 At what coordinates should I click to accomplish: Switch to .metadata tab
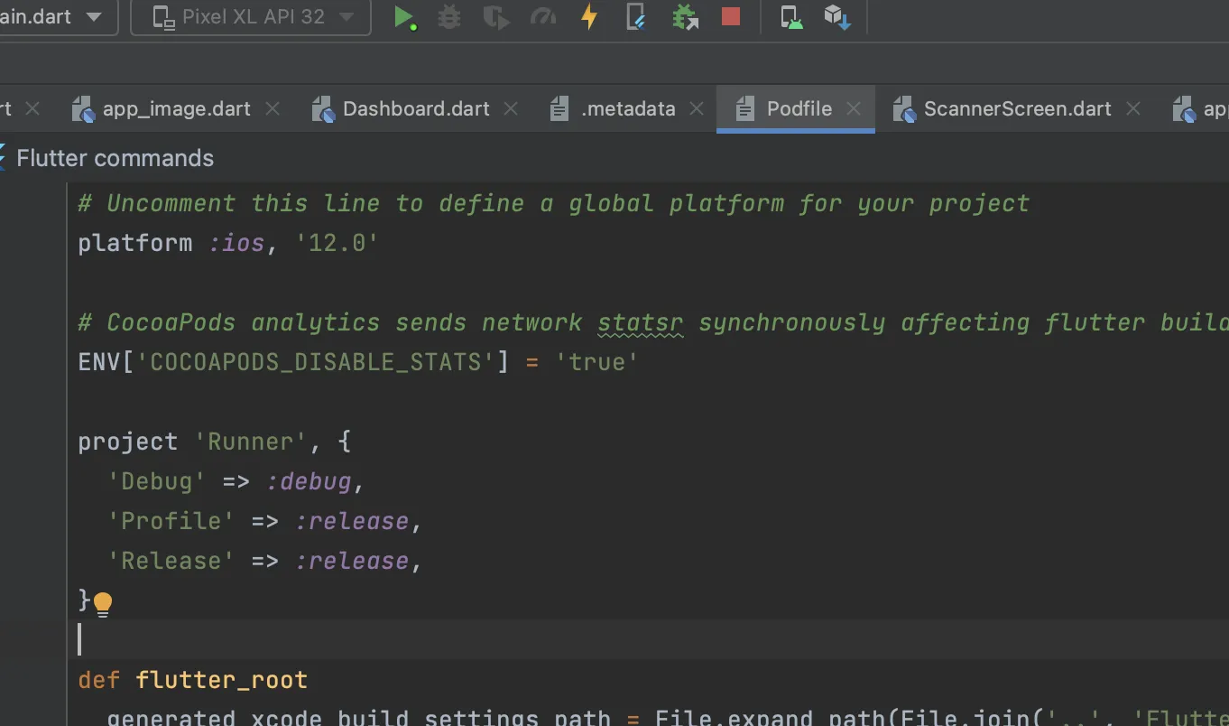click(x=628, y=109)
